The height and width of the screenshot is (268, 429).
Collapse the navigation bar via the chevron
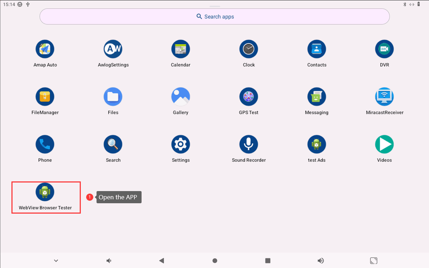click(56, 260)
